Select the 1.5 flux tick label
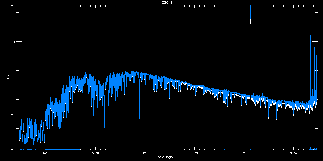Image resolution: width=323 pixels, height=161 pixels. click(13, 42)
